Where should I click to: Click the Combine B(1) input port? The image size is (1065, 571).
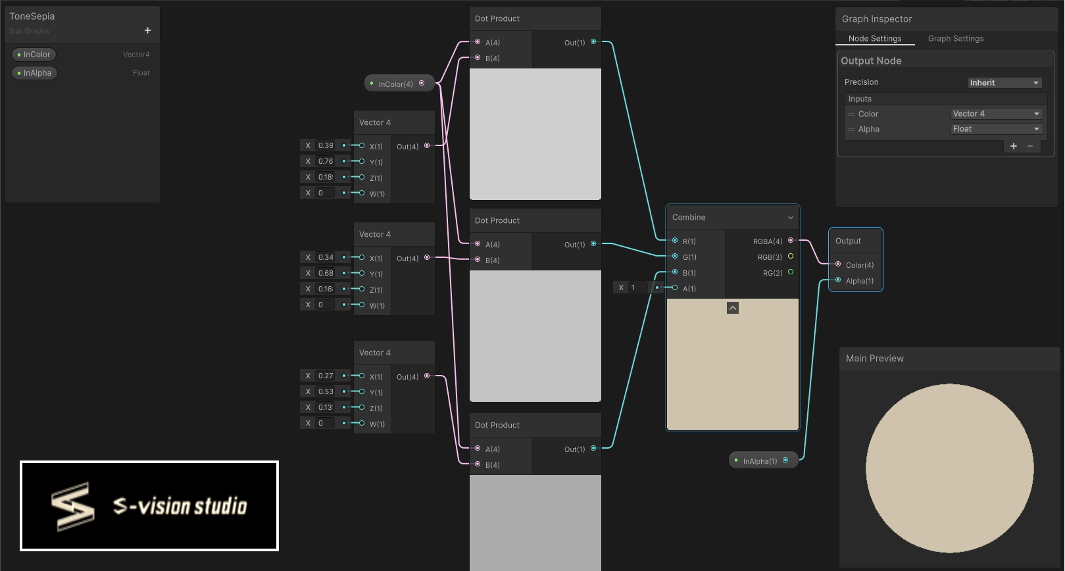(675, 272)
